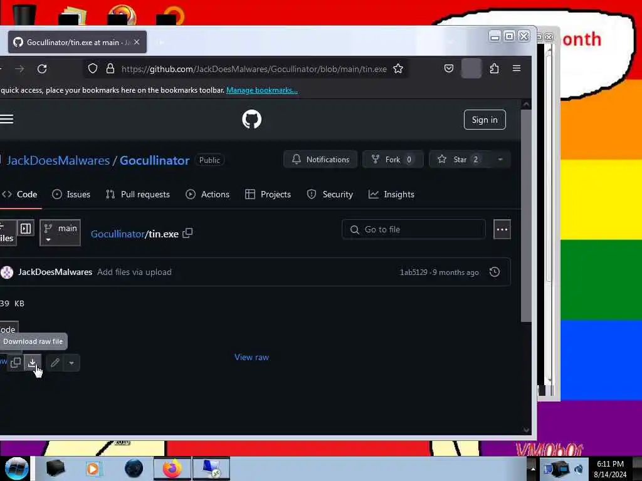Viewport: 642px width, 481px height.
Task: Open the GitHub hamburger navigation menu
Action: click(6, 119)
